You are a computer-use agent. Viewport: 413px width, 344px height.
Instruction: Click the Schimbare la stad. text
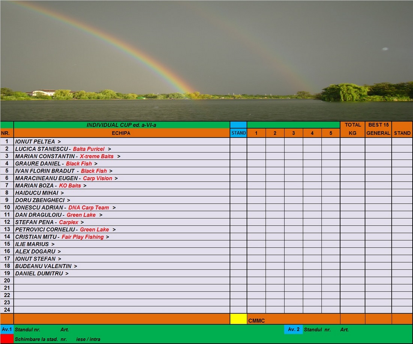(37, 339)
